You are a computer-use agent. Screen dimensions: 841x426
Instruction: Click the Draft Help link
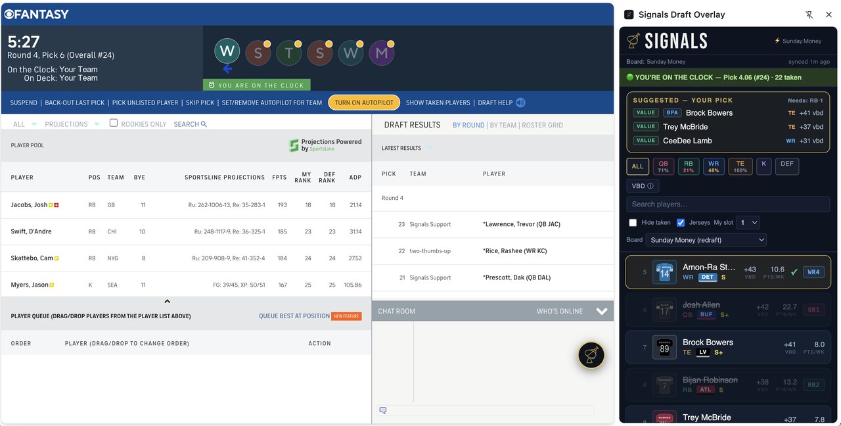(x=495, y=103)
